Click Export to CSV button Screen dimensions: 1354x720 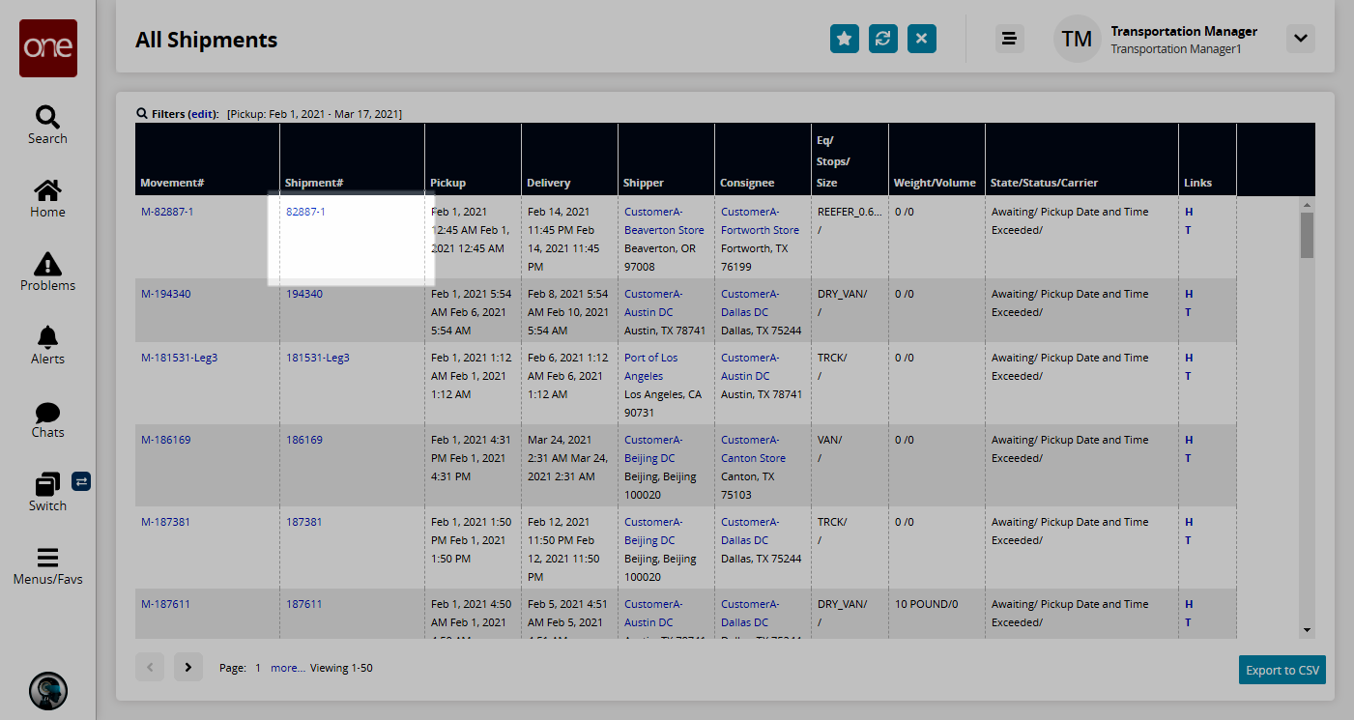click(x=1282, y=670)
